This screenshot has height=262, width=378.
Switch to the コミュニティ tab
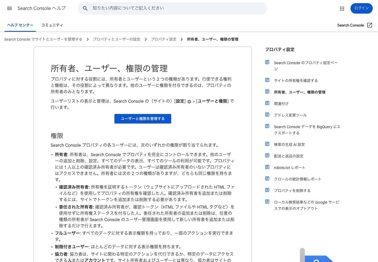(52, 25)
